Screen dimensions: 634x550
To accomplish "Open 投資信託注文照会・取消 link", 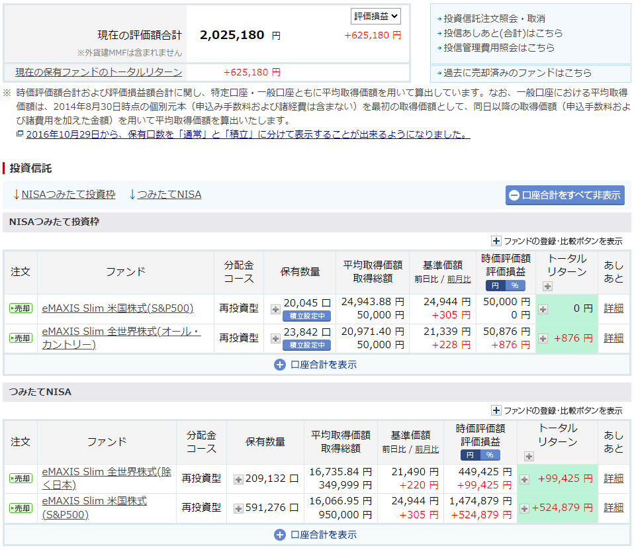I will coord(494,19).
